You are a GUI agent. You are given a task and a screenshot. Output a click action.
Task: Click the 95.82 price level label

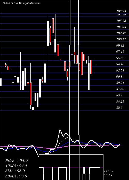point(120,58)
